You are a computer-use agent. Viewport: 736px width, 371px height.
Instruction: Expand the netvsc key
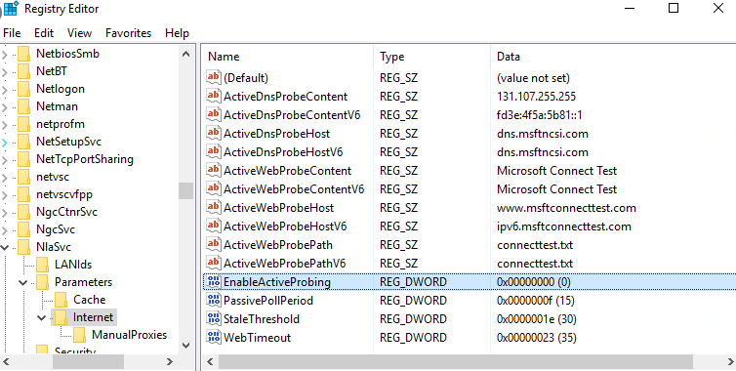point(5,177)
